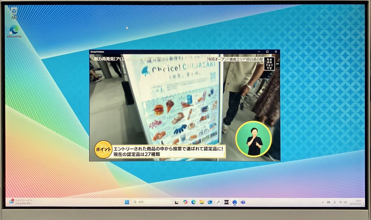Open Task View from the taskbar
This screenshot has width=371, height=220.
click(177, 202)
